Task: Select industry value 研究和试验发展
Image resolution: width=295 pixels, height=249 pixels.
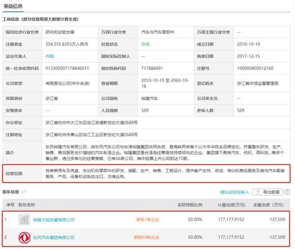Action: click(x=60, y=32)
